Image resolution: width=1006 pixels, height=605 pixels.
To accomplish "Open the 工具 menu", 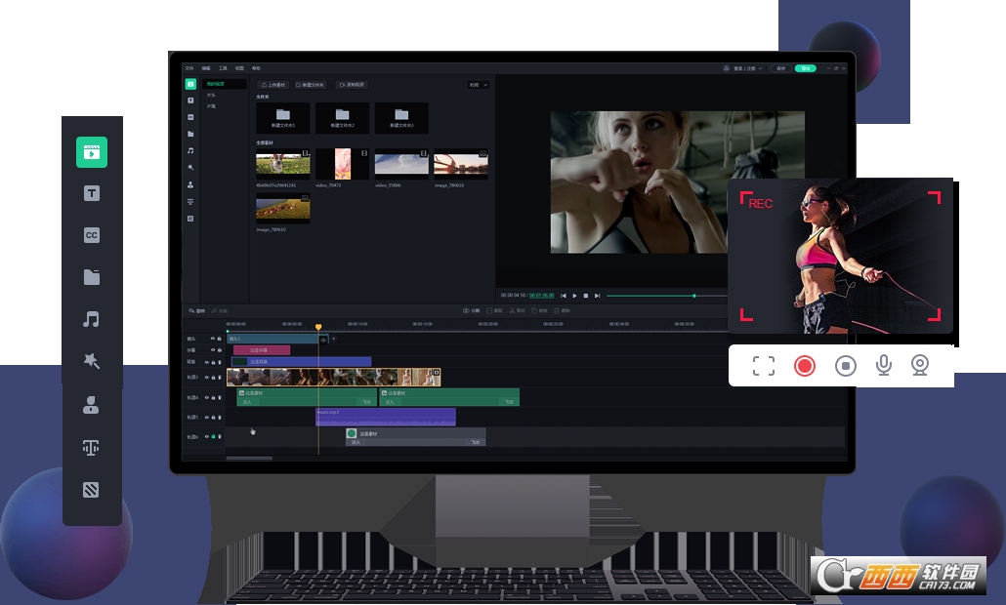I will pyautogui.click(x=223, y=68).
